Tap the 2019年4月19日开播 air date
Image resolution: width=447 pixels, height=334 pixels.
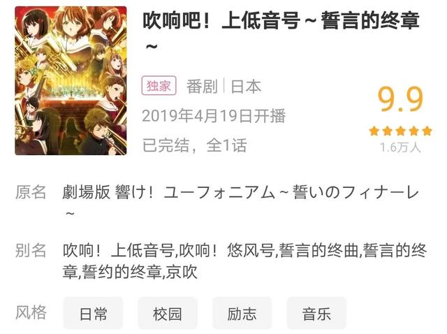214,116
